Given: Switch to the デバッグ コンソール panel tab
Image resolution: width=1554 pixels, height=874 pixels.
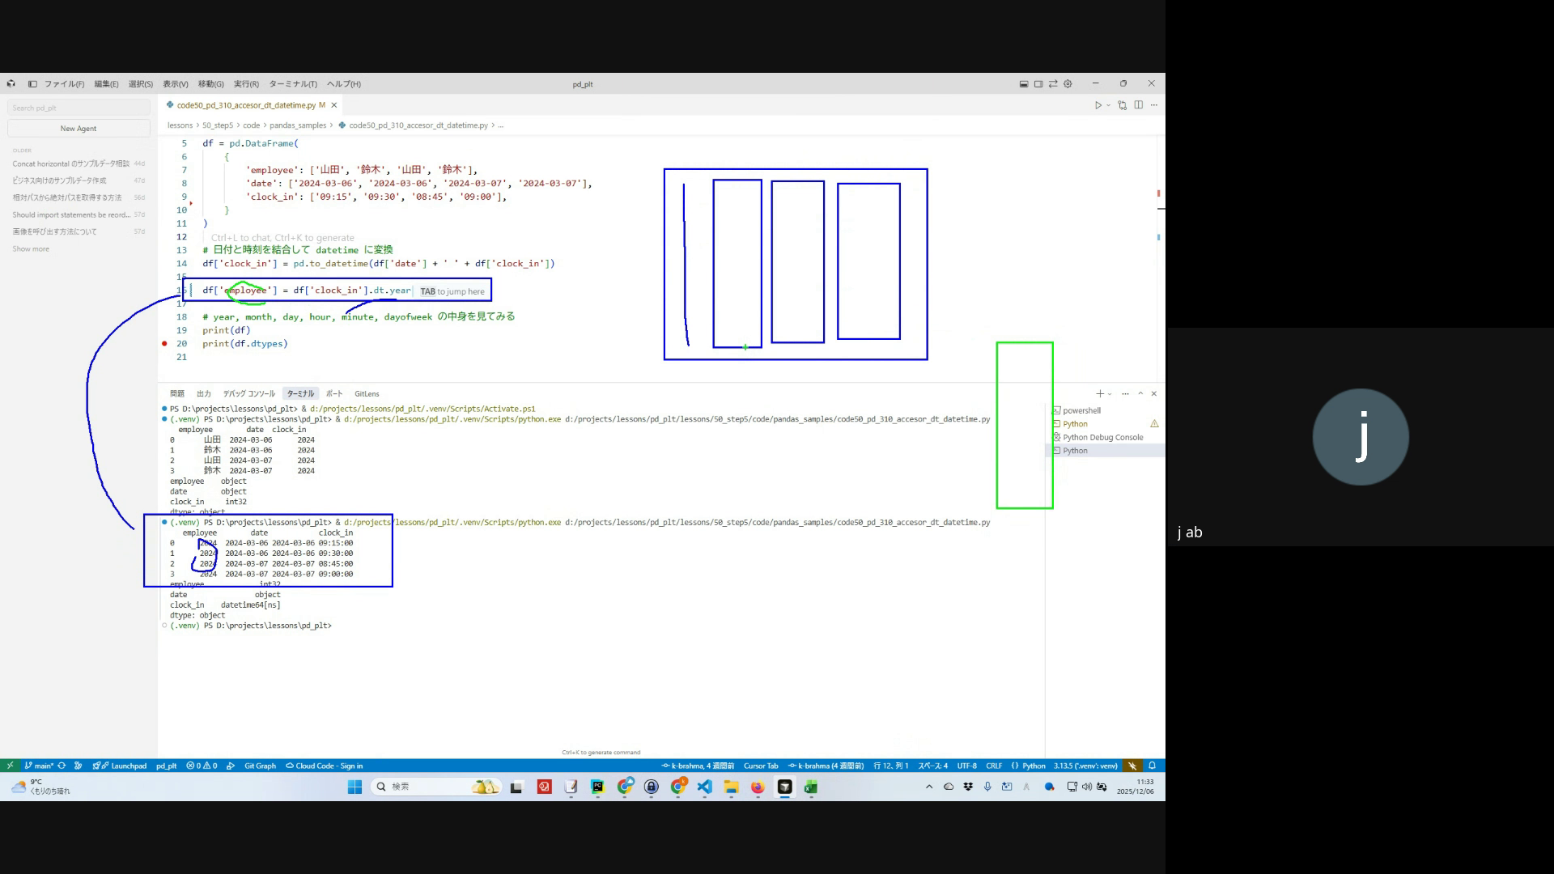Looking at the screenshot, I should 249,394.
